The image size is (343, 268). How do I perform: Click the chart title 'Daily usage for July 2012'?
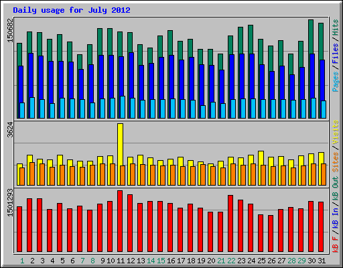pyautogui.click(x=72, y=10)
